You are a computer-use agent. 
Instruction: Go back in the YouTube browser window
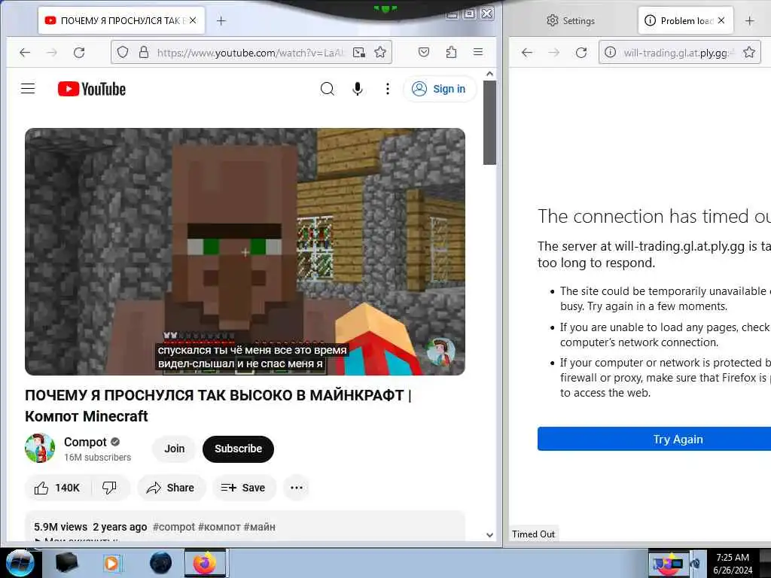25,52
